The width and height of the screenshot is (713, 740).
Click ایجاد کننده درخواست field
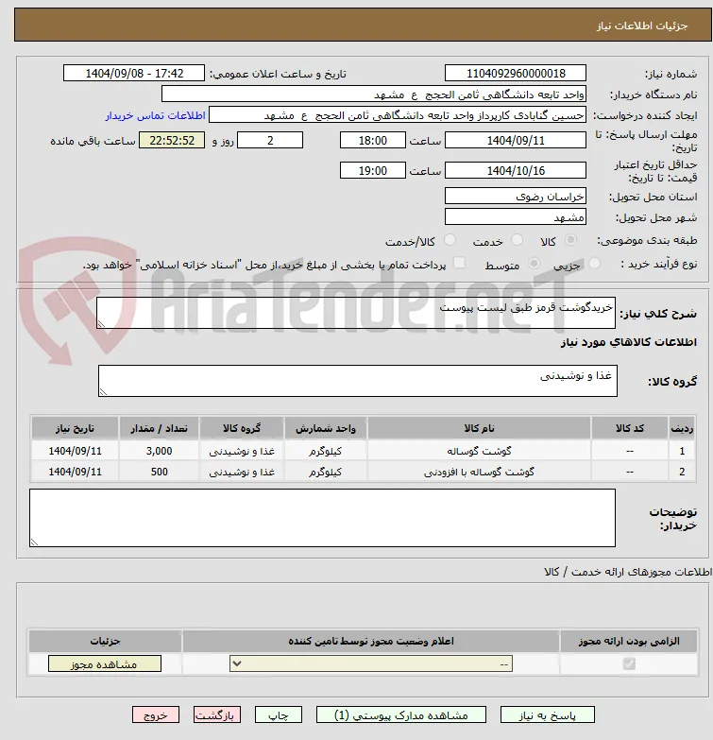[398, 115]
